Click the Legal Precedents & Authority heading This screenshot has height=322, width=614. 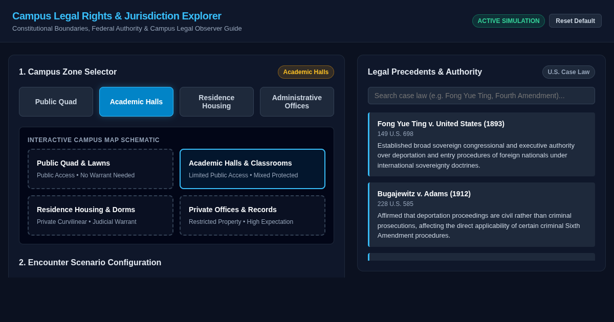click(x=425, y=72)
